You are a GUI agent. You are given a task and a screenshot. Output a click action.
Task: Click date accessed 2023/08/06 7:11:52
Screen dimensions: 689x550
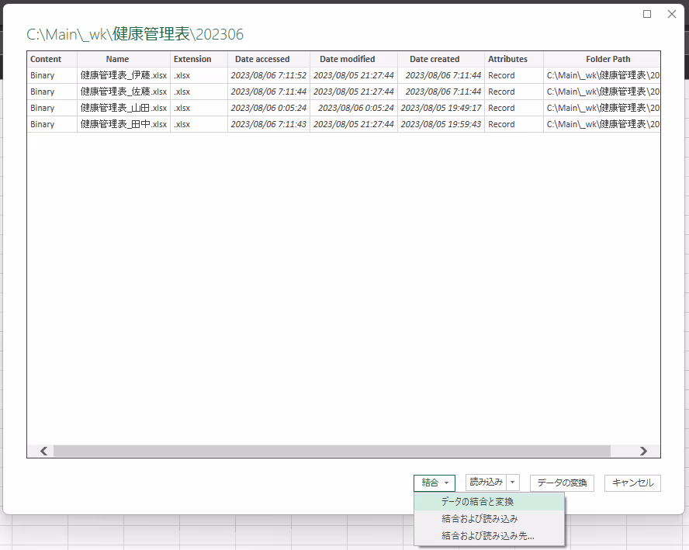tap(268, 75)
